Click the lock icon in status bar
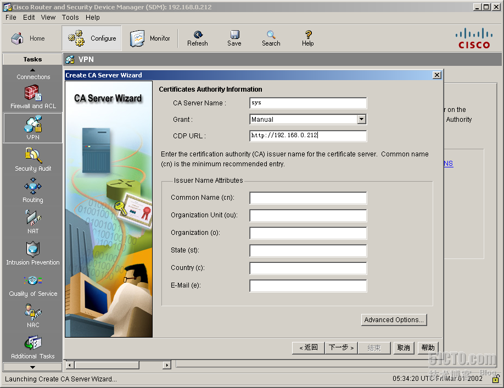The width and height of the screenshot is (504, 388). pos(496,379)
